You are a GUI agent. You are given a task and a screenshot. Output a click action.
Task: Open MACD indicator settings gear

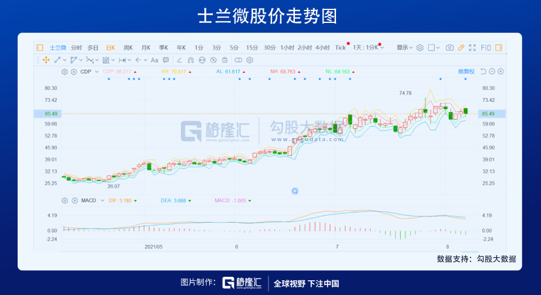point(65,200)
